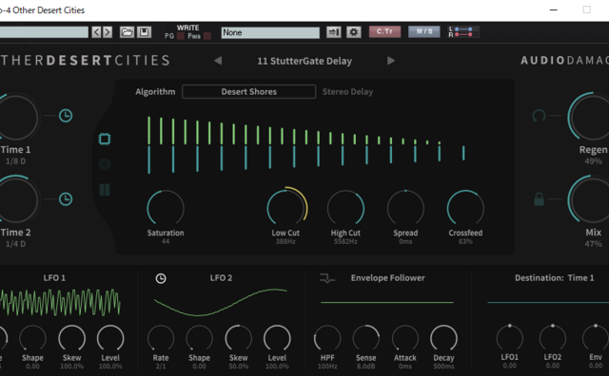The image size is (609, 376).
Task: Click the sidechain routing arrow icon
Action: pos(334,32)
